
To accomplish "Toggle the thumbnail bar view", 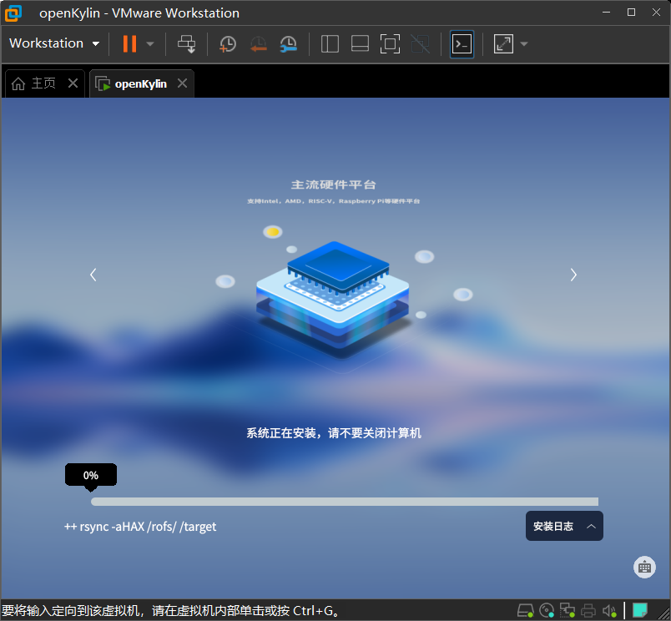I will [x=360, y=43].
